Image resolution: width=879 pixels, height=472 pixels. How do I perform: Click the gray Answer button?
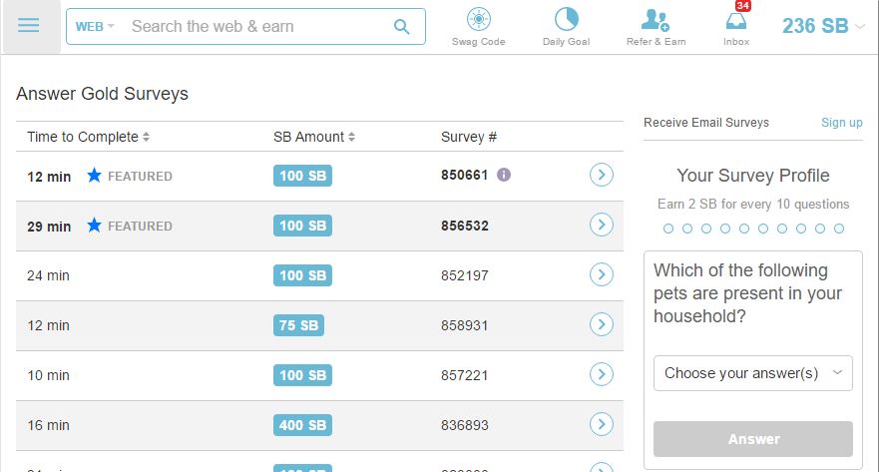tap(753, 439)
